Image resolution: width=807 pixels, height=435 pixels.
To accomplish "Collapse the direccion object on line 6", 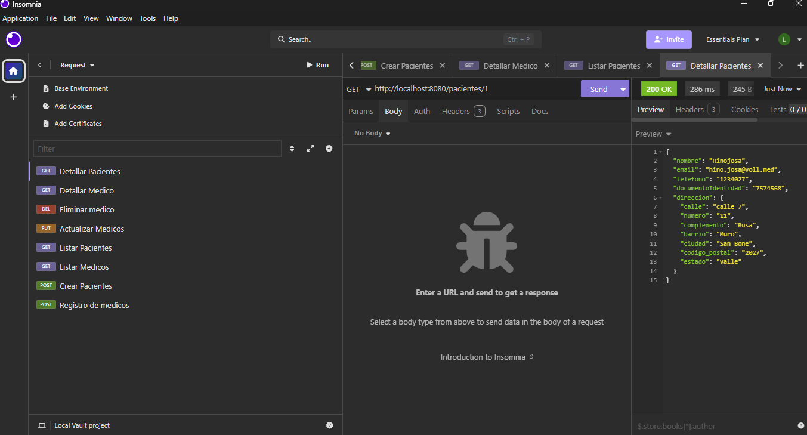I will coord(660,198).
